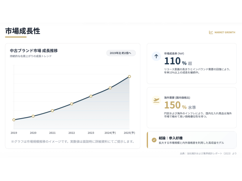Image resolution: width=242 pixels, height=181 pixels.
Task: Click the 市場成長性 slide title
Action: (23, 31)
